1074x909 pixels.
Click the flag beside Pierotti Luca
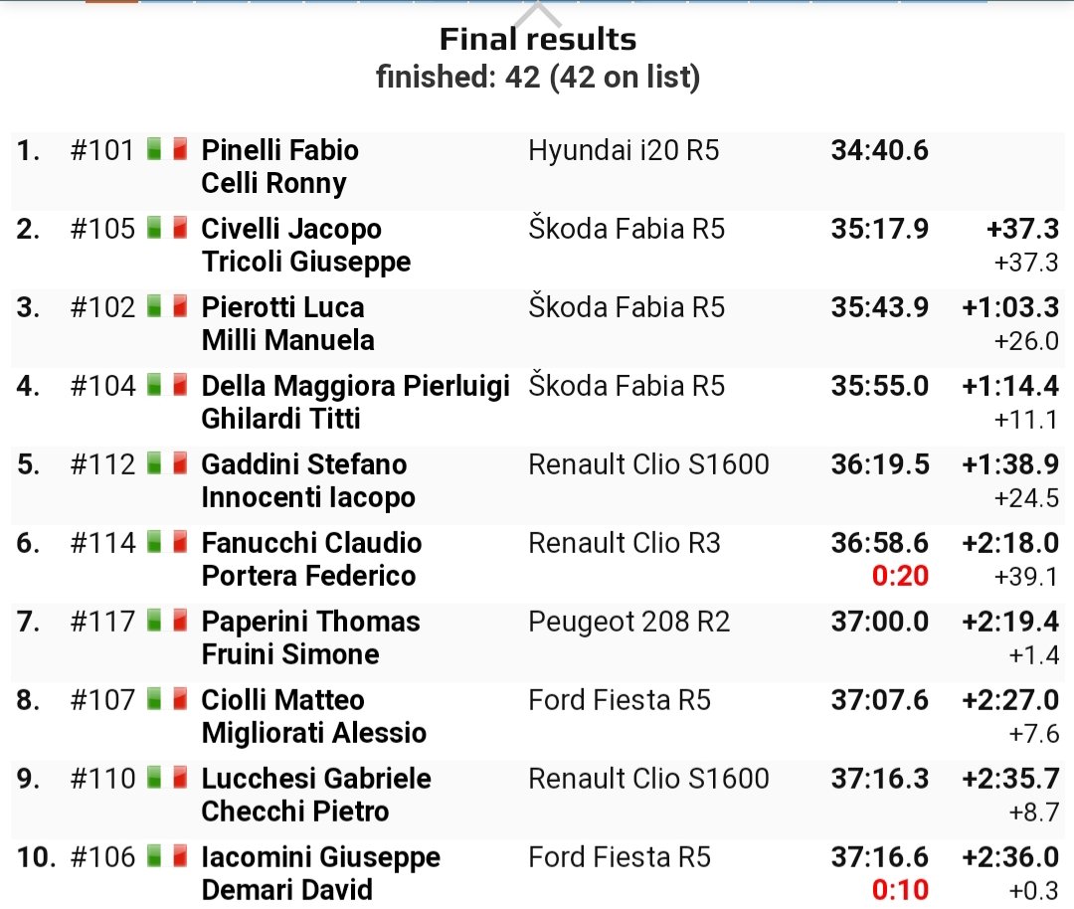coord(167,307)
